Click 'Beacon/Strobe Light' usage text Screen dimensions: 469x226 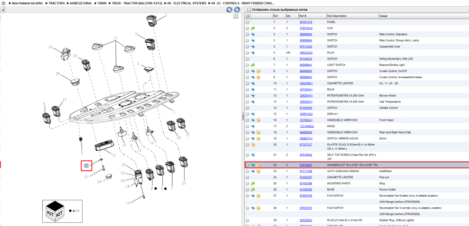pyautogui.click(x=392, y=65)
